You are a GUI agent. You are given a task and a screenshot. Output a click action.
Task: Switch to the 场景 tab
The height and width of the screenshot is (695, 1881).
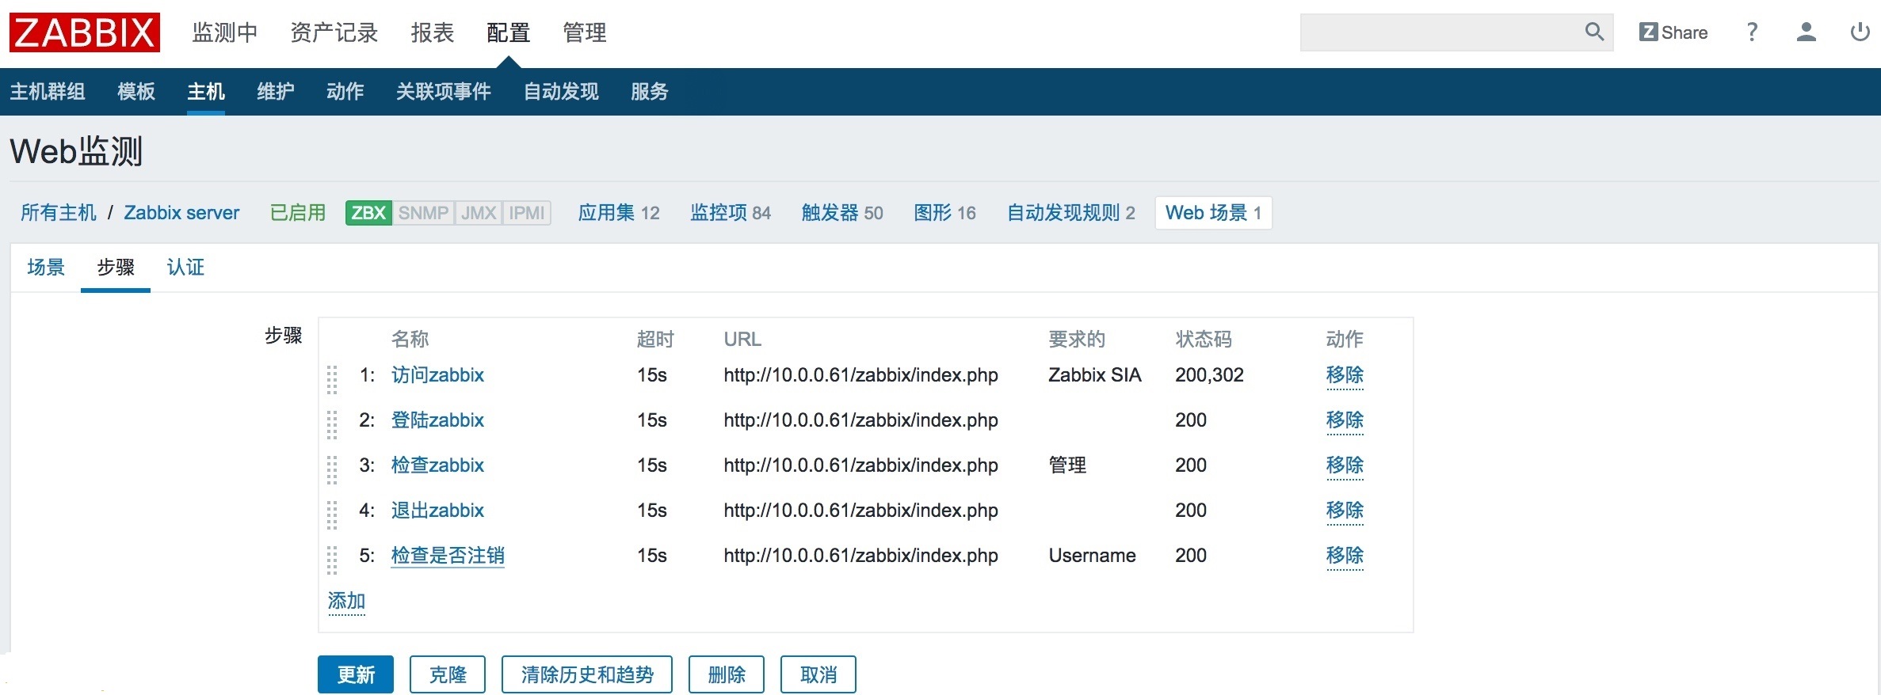click(x=46, y=268)
